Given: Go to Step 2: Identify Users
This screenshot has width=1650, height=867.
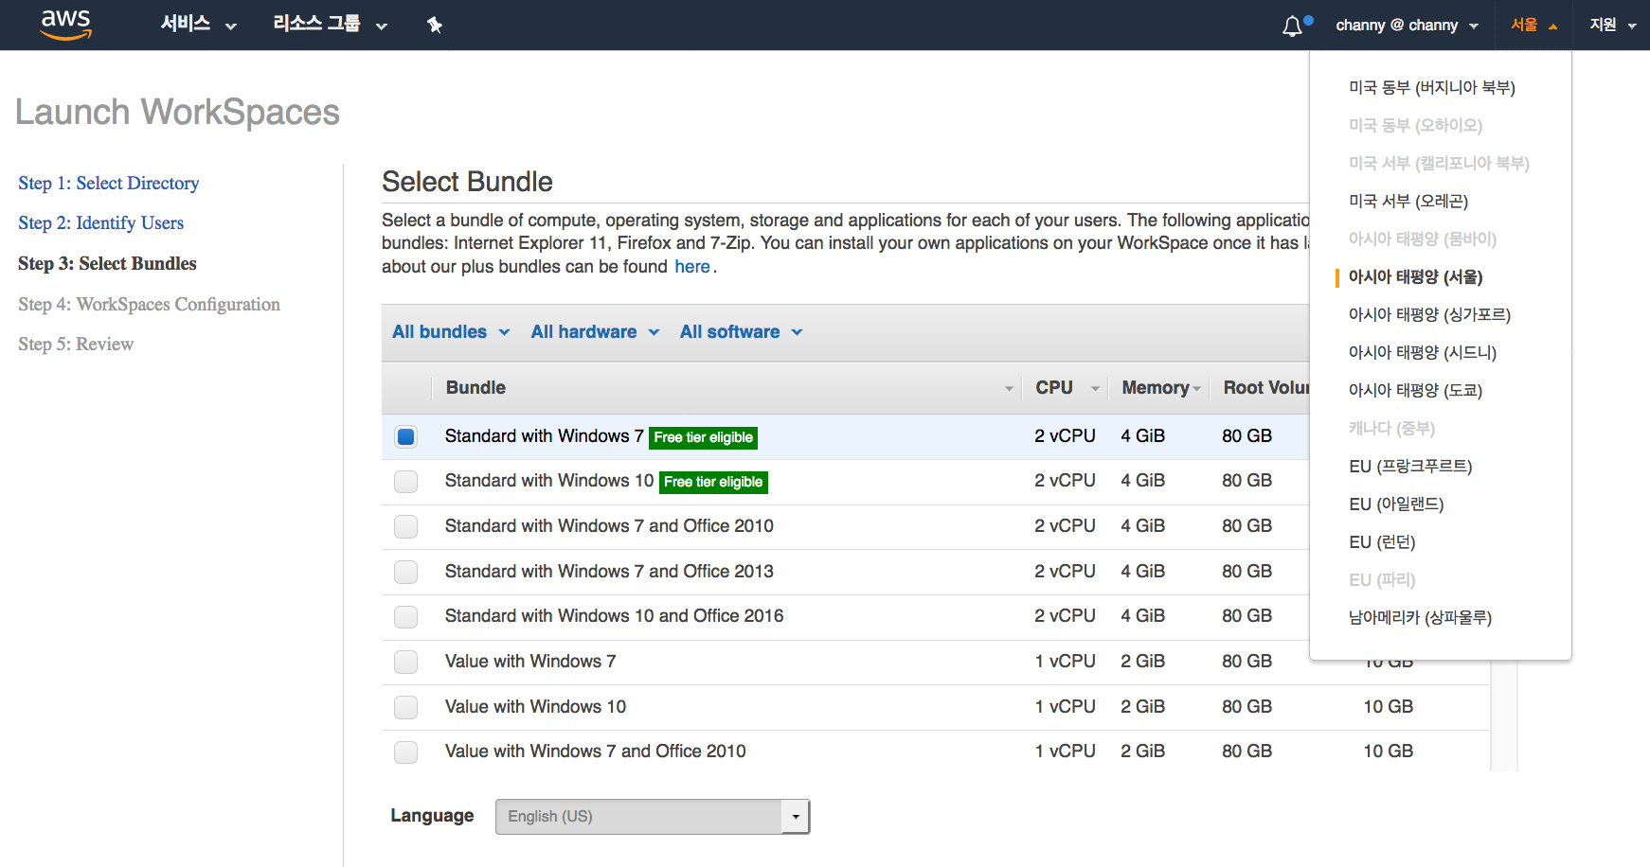Looking at the screenshot, I should [x=101, y=223].
